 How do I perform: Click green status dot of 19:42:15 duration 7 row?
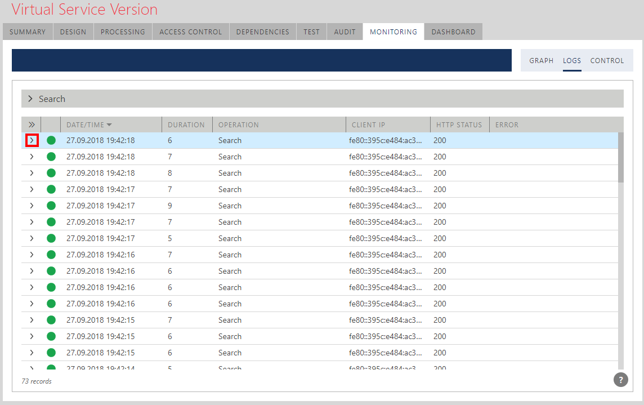[x=51, y=320]
